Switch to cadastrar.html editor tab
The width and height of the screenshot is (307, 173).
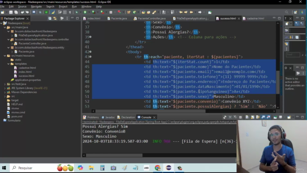pyautogui.click(x=253, y=18)
